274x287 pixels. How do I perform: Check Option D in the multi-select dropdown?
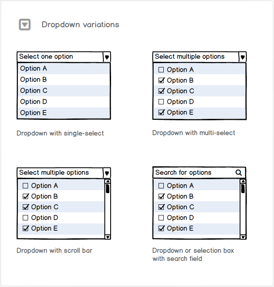[x=161, y=102]
